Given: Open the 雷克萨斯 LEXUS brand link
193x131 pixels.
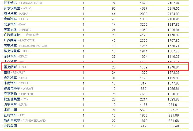Looking at the screenshot, I should pyautogui.click(x=16, y=67).
